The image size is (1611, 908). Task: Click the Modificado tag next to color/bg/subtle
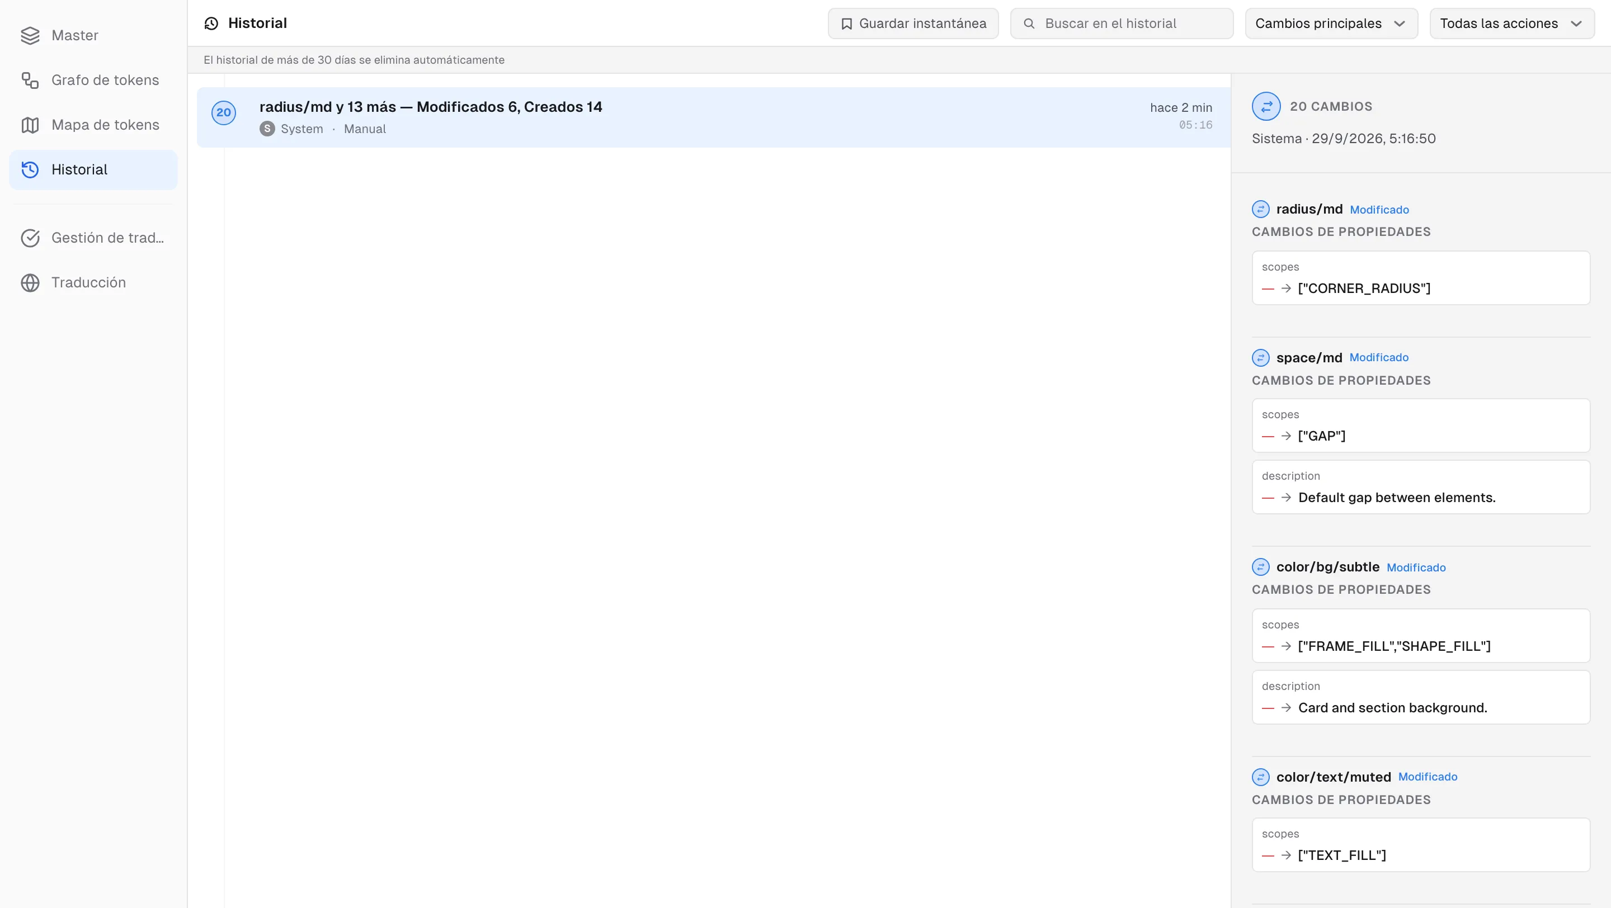[x=1416, y=567]
